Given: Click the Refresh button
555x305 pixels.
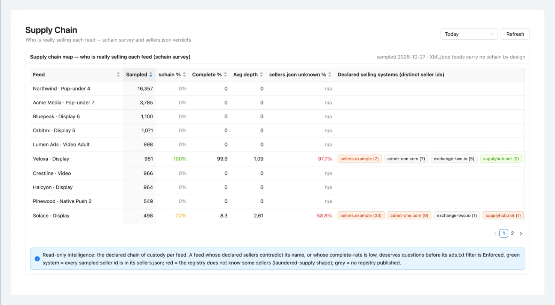Looking at the screenshot, I should [x=515, y=34].
